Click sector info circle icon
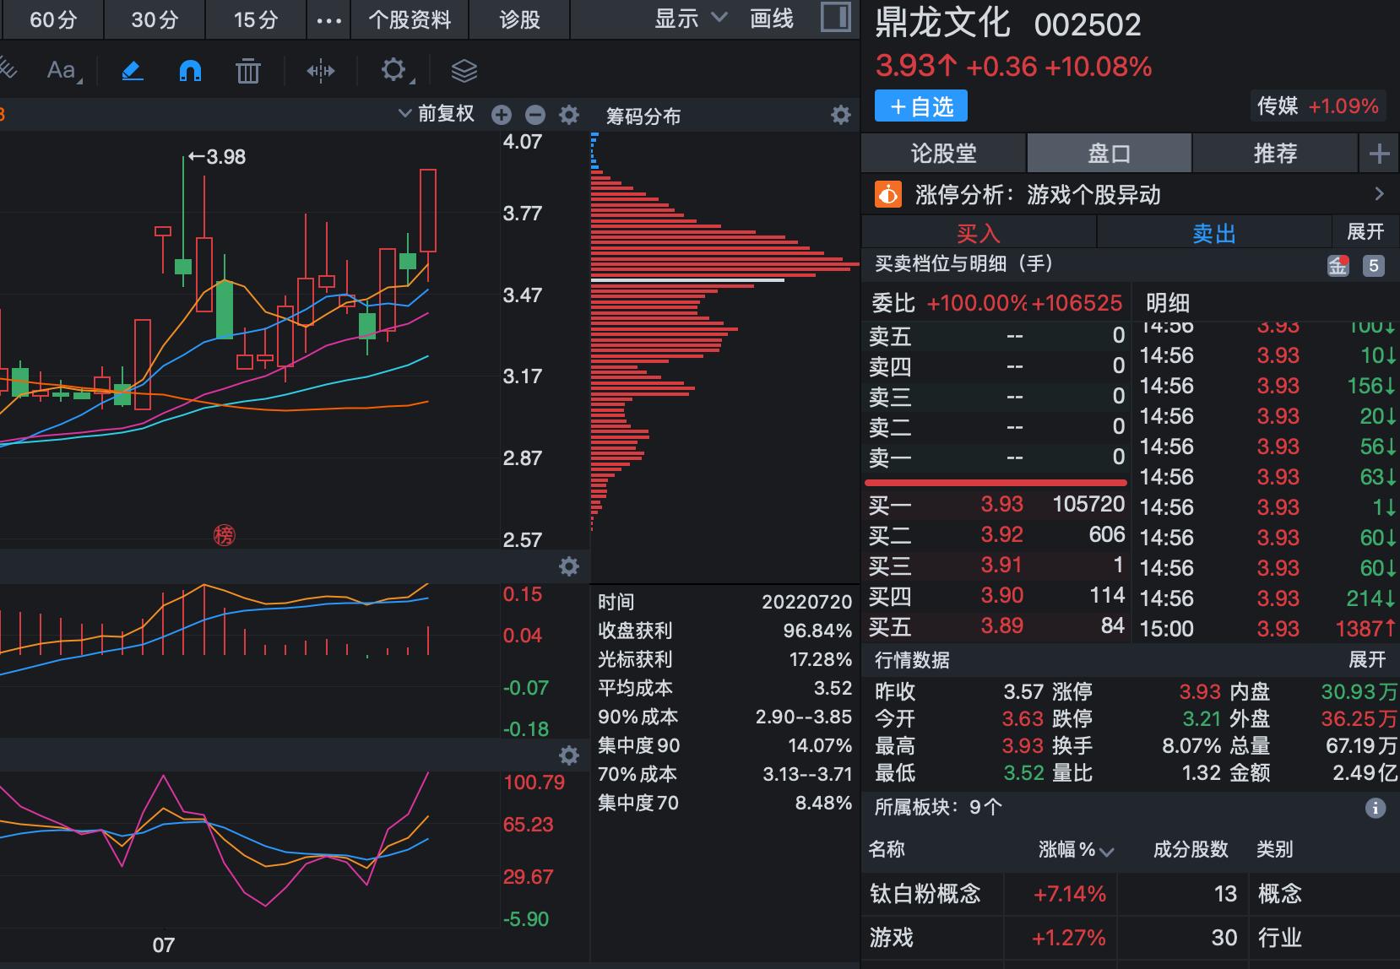The image size is (1400, 969). [x=1376, y=809]
